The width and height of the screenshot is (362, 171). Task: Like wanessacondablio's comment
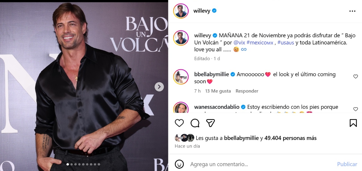click(355, 109)
